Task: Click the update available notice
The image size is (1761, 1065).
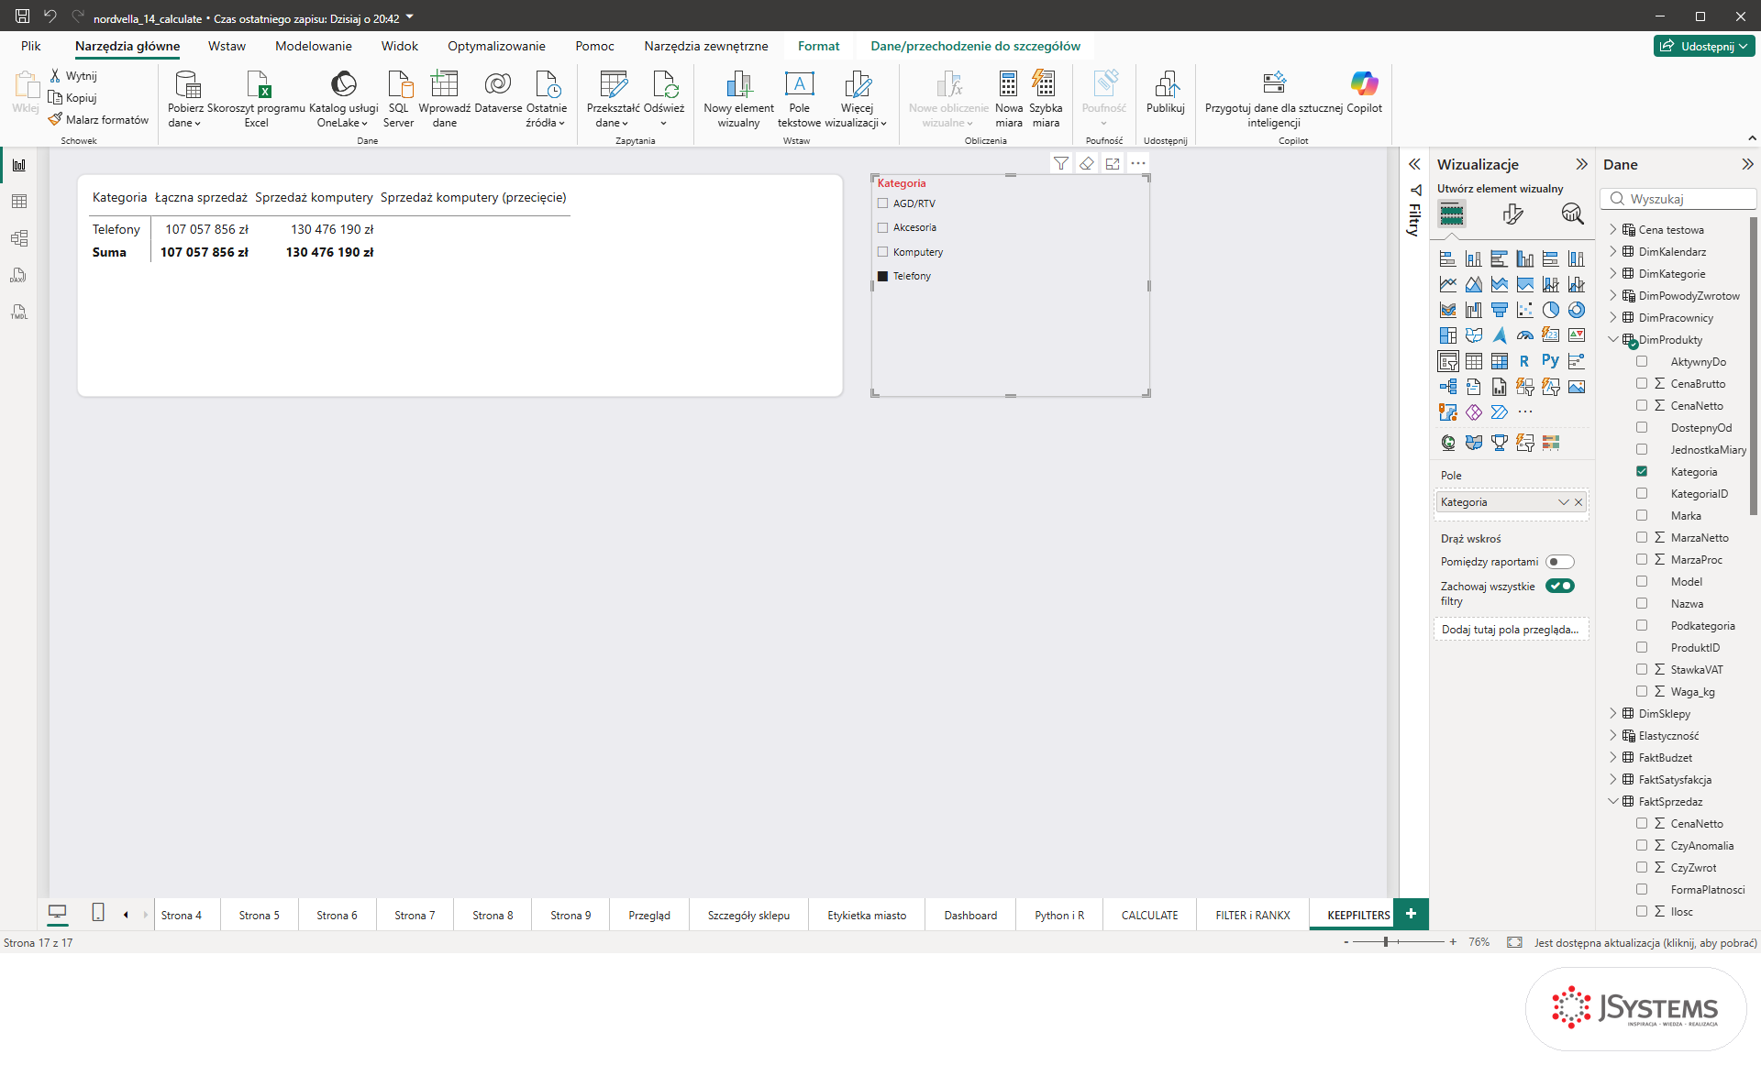Action: (1645, 942)
